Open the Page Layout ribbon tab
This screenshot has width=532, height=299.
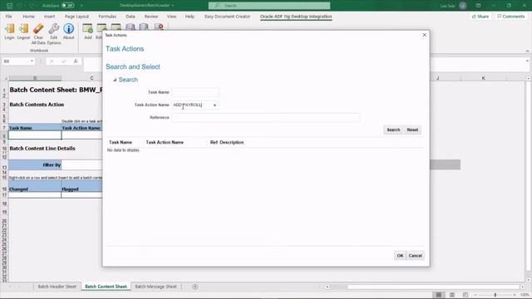pos(76,17)
